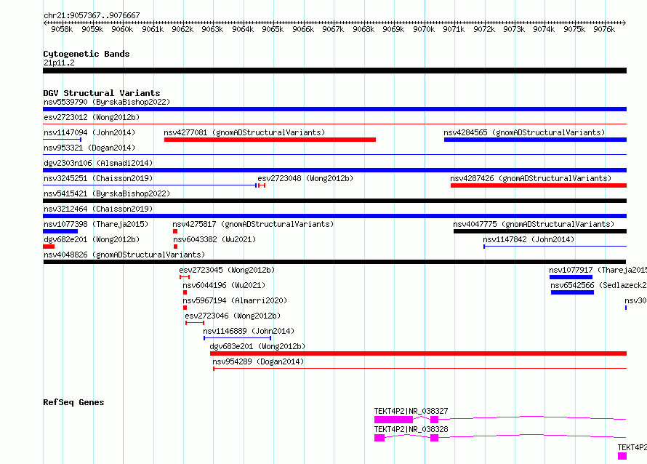The height and width of the screenshot is (464, 647).
Task: Click the esv2723045 (Wong2012b) label
Action: click(x=227, y=270)
